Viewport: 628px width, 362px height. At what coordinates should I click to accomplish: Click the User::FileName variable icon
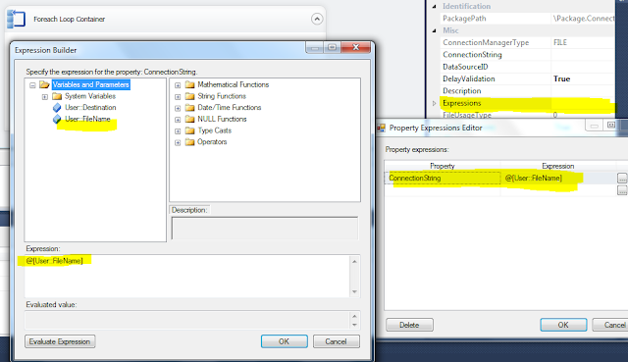57,119
